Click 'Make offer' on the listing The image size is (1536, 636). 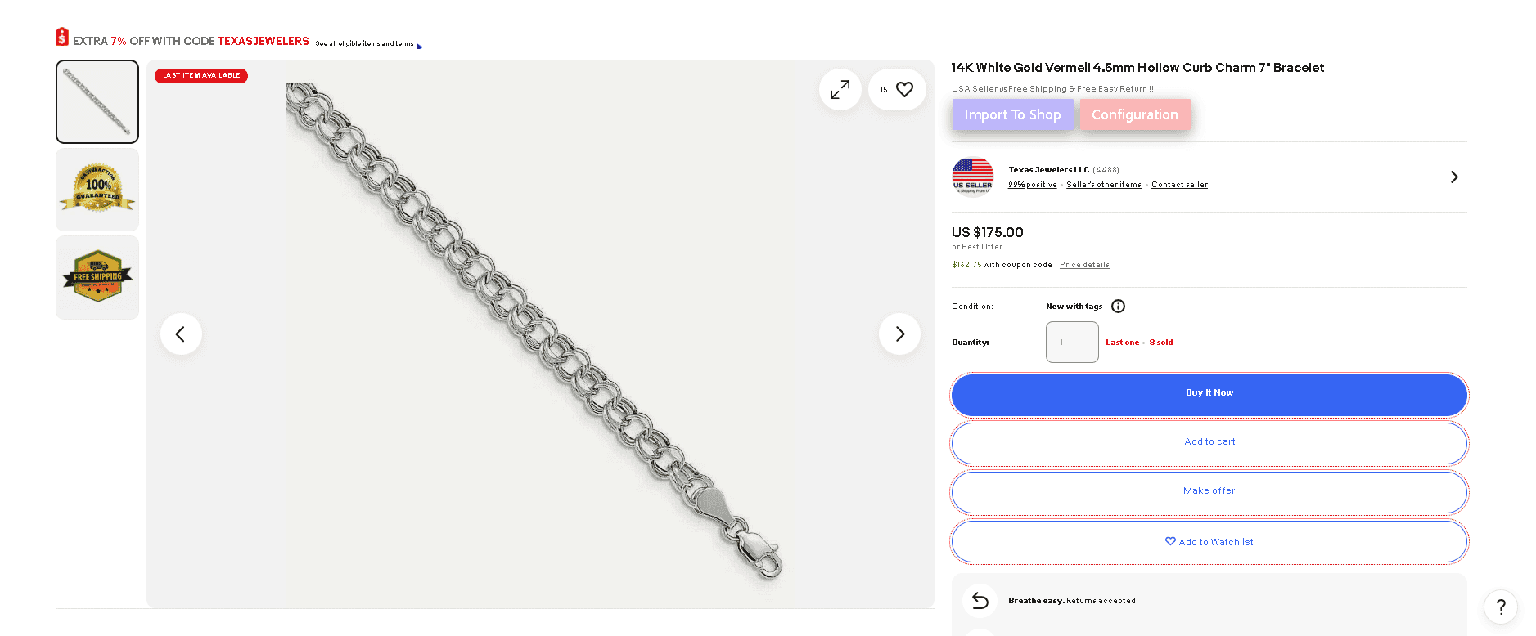(1209, 490)
